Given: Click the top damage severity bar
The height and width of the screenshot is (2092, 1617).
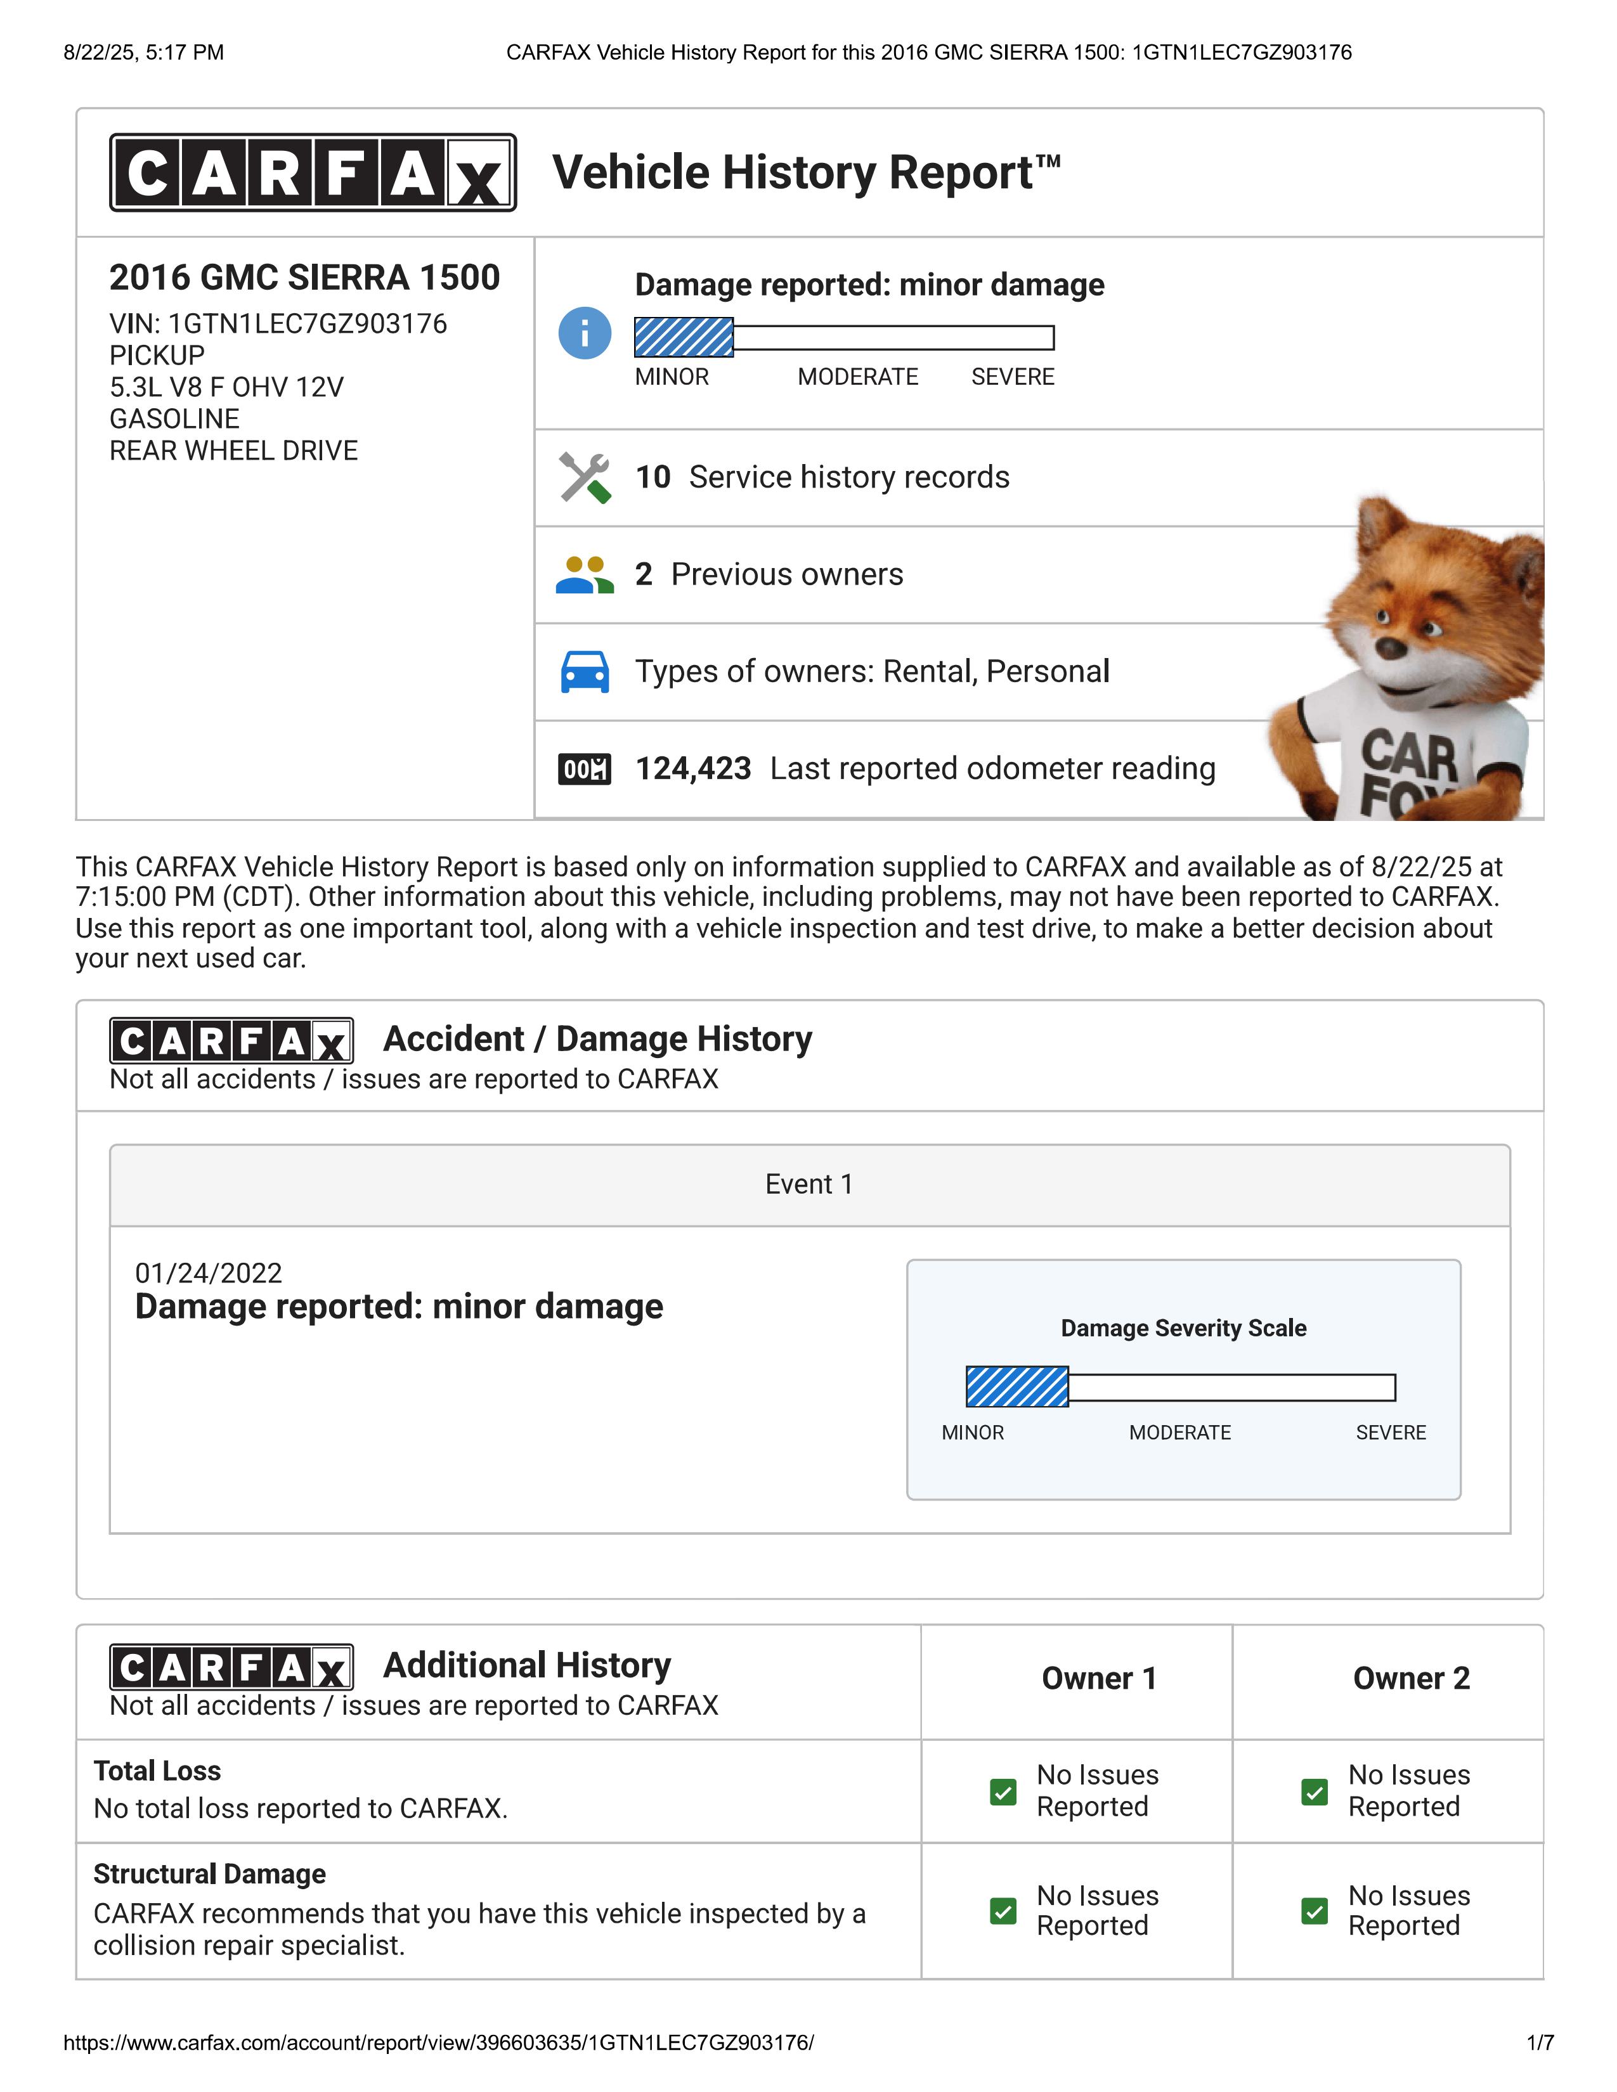Looking at the screenshot, I should pyautogui.click(x=844, y=337).
